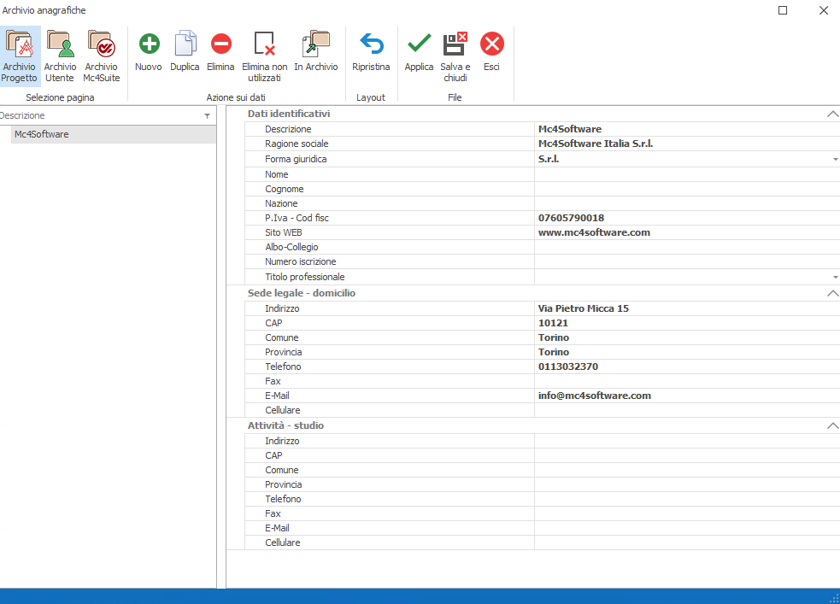Click Elimina non utilizzati icon

click(265, 44)
